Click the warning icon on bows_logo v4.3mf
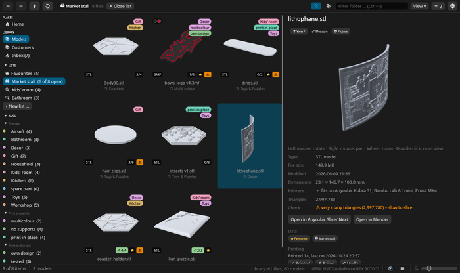Viewport: 460px width, 273px height. (x=208, y=74)
